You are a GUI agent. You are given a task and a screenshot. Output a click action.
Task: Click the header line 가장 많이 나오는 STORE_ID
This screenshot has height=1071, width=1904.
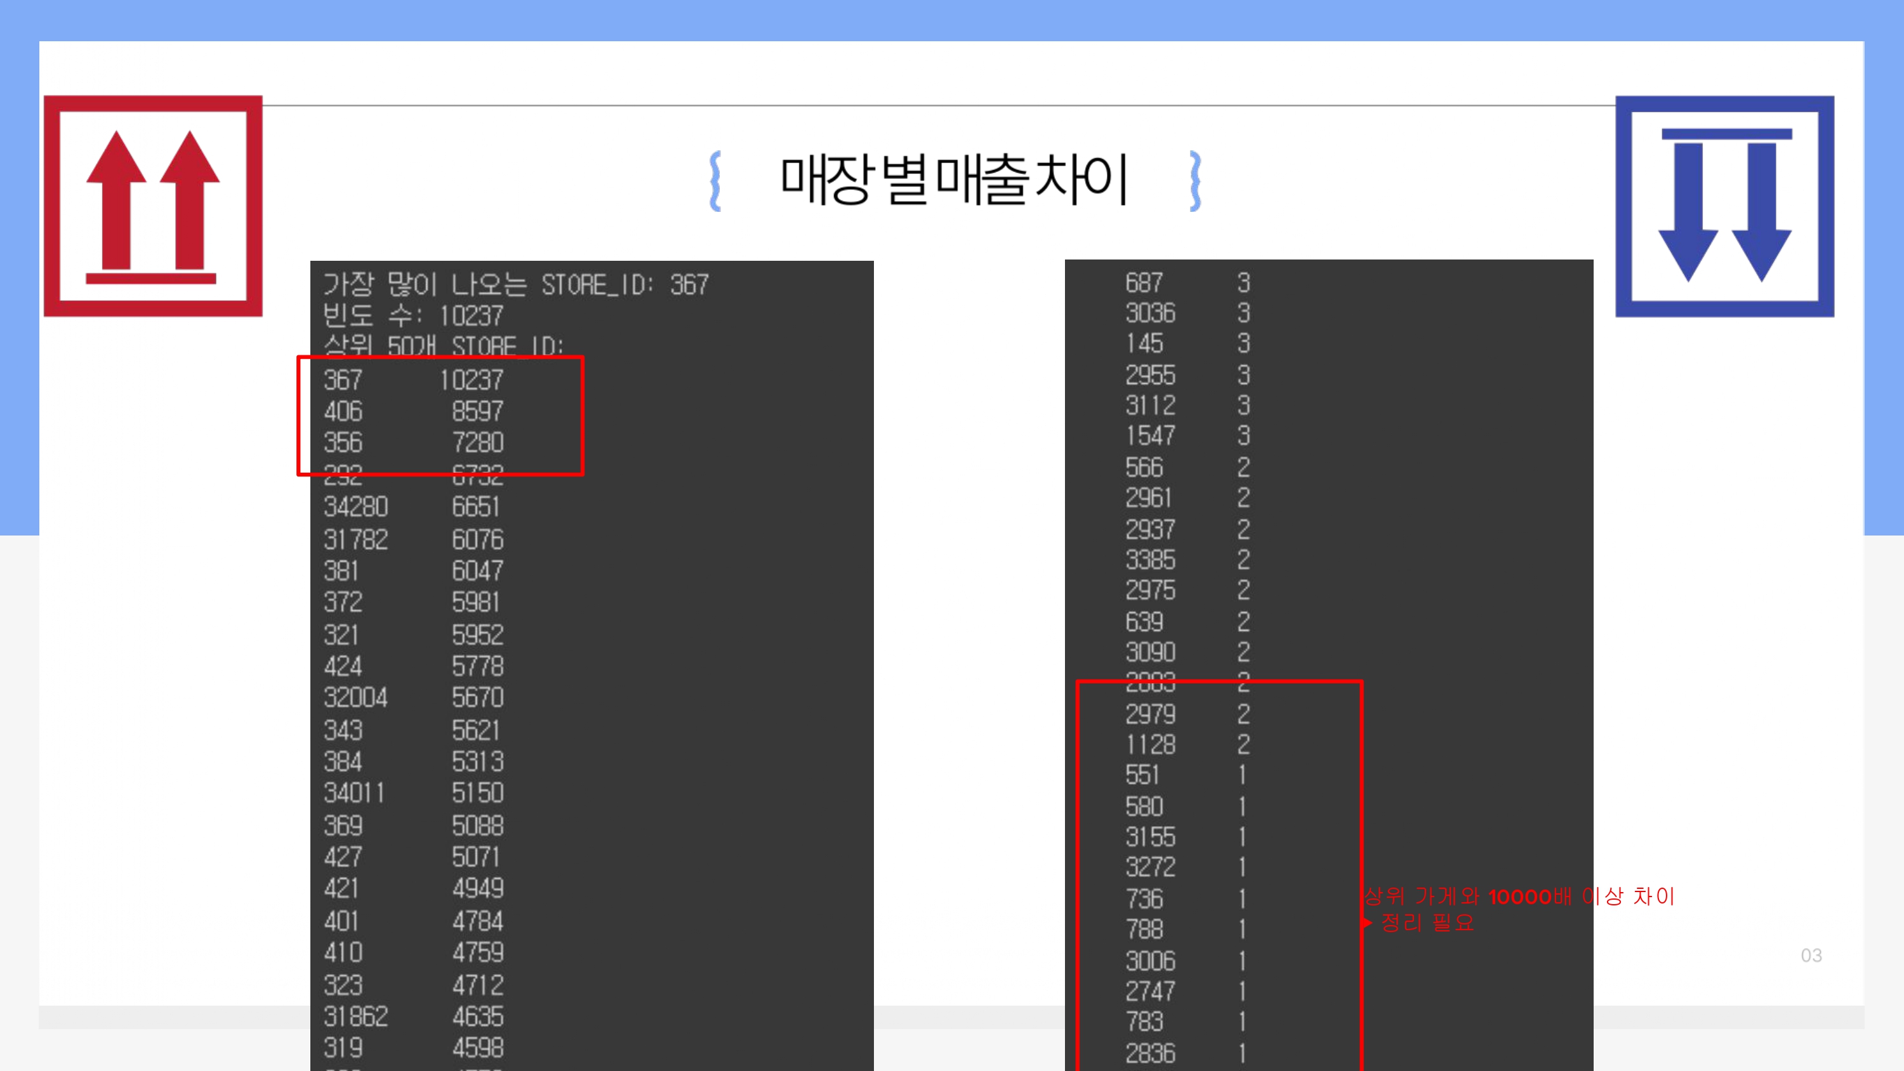(516, 285)
